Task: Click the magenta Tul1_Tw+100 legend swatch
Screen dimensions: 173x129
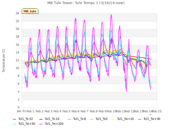Action: [41, 124]
